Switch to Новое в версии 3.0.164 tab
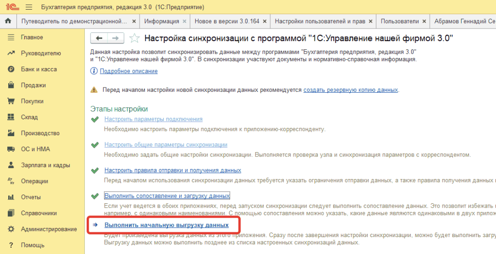 [227, 21]
